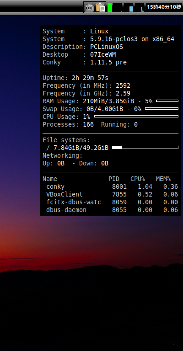Click the PID column header
Screen dimensions: 183x351
tap(114, 179)
